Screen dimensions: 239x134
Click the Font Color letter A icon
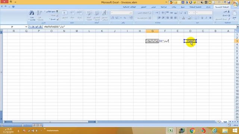183,18
